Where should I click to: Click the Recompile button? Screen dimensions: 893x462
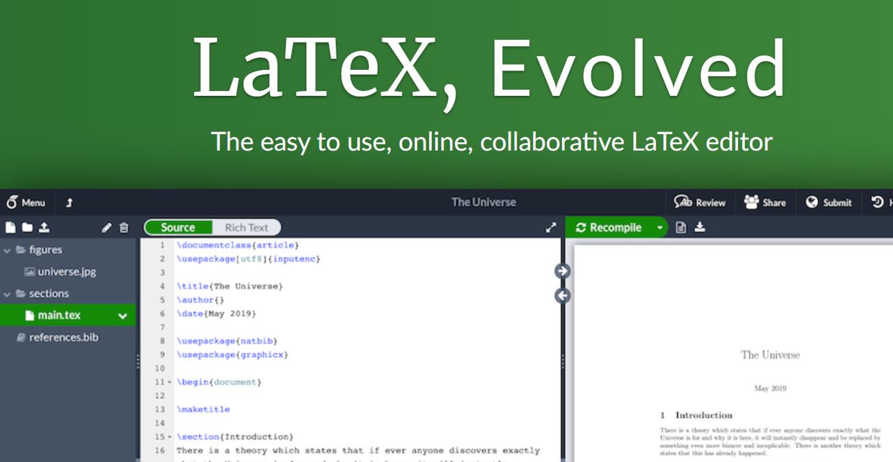click(x=609, y=228)
